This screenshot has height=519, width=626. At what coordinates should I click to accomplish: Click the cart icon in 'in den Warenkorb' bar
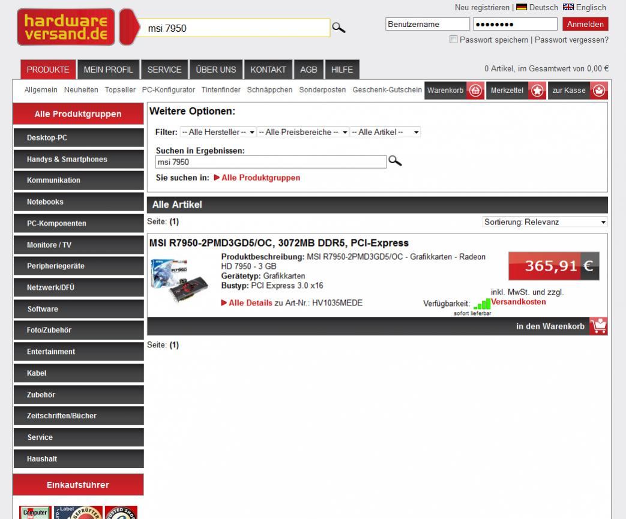coord(598,326)
